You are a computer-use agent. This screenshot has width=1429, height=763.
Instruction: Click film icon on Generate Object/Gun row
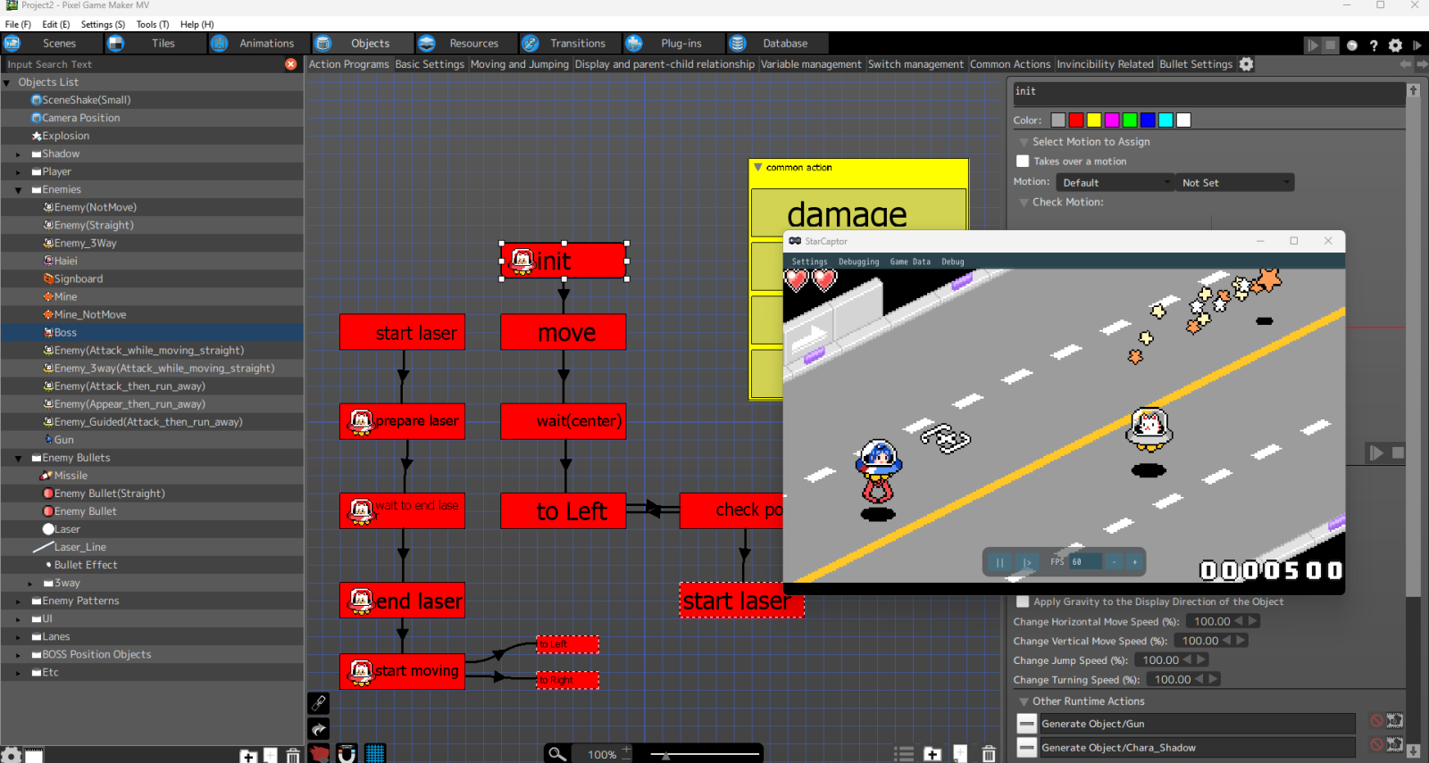tap(1394, 720)
